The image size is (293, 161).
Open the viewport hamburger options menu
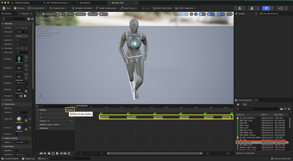pos(38,14)
